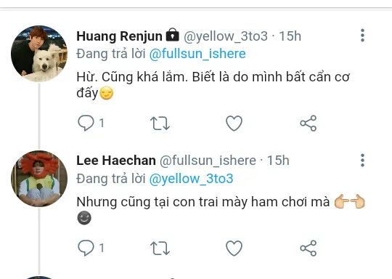This screenshot has height=279, width=392.
Task: Like Lee Haechan's tweet
Action: (234, 248)
